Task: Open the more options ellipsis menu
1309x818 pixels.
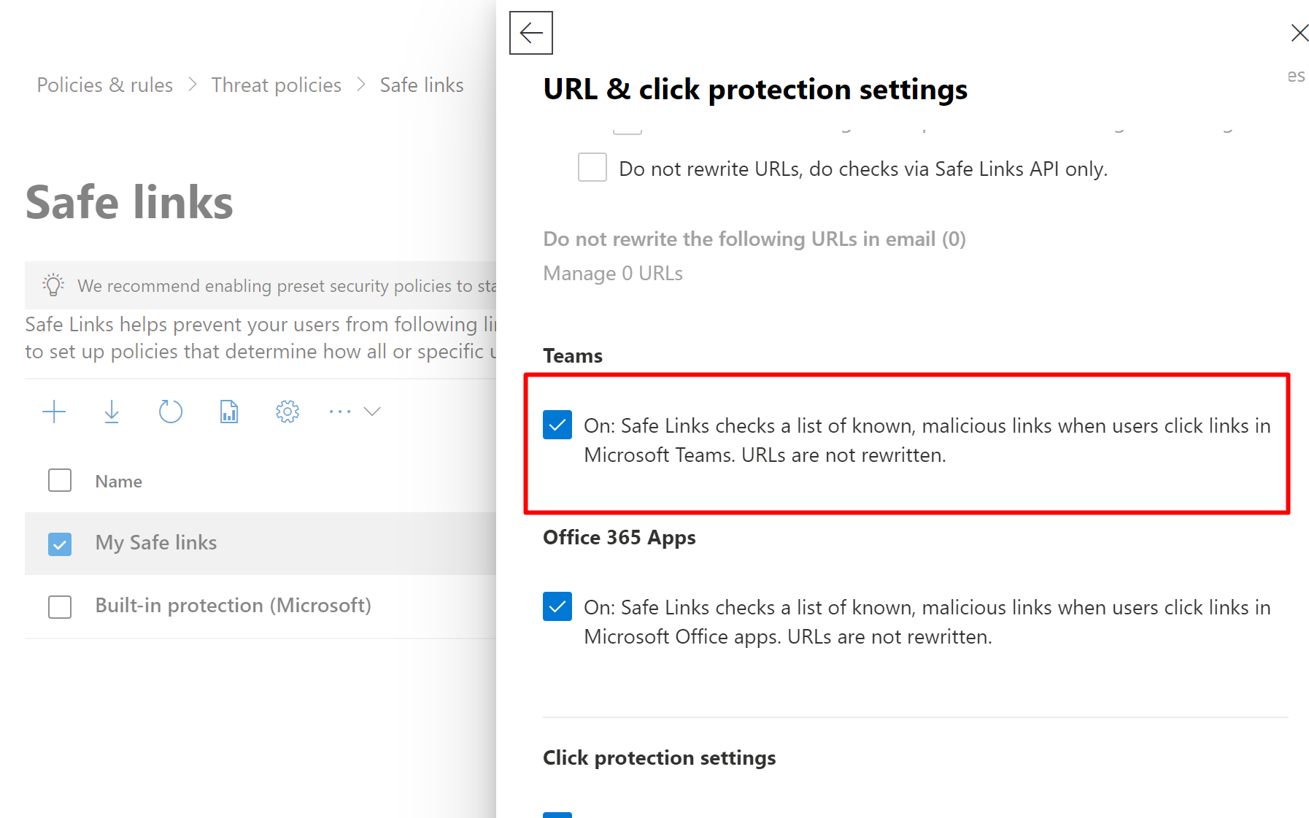Action: [x=340, y=412]
